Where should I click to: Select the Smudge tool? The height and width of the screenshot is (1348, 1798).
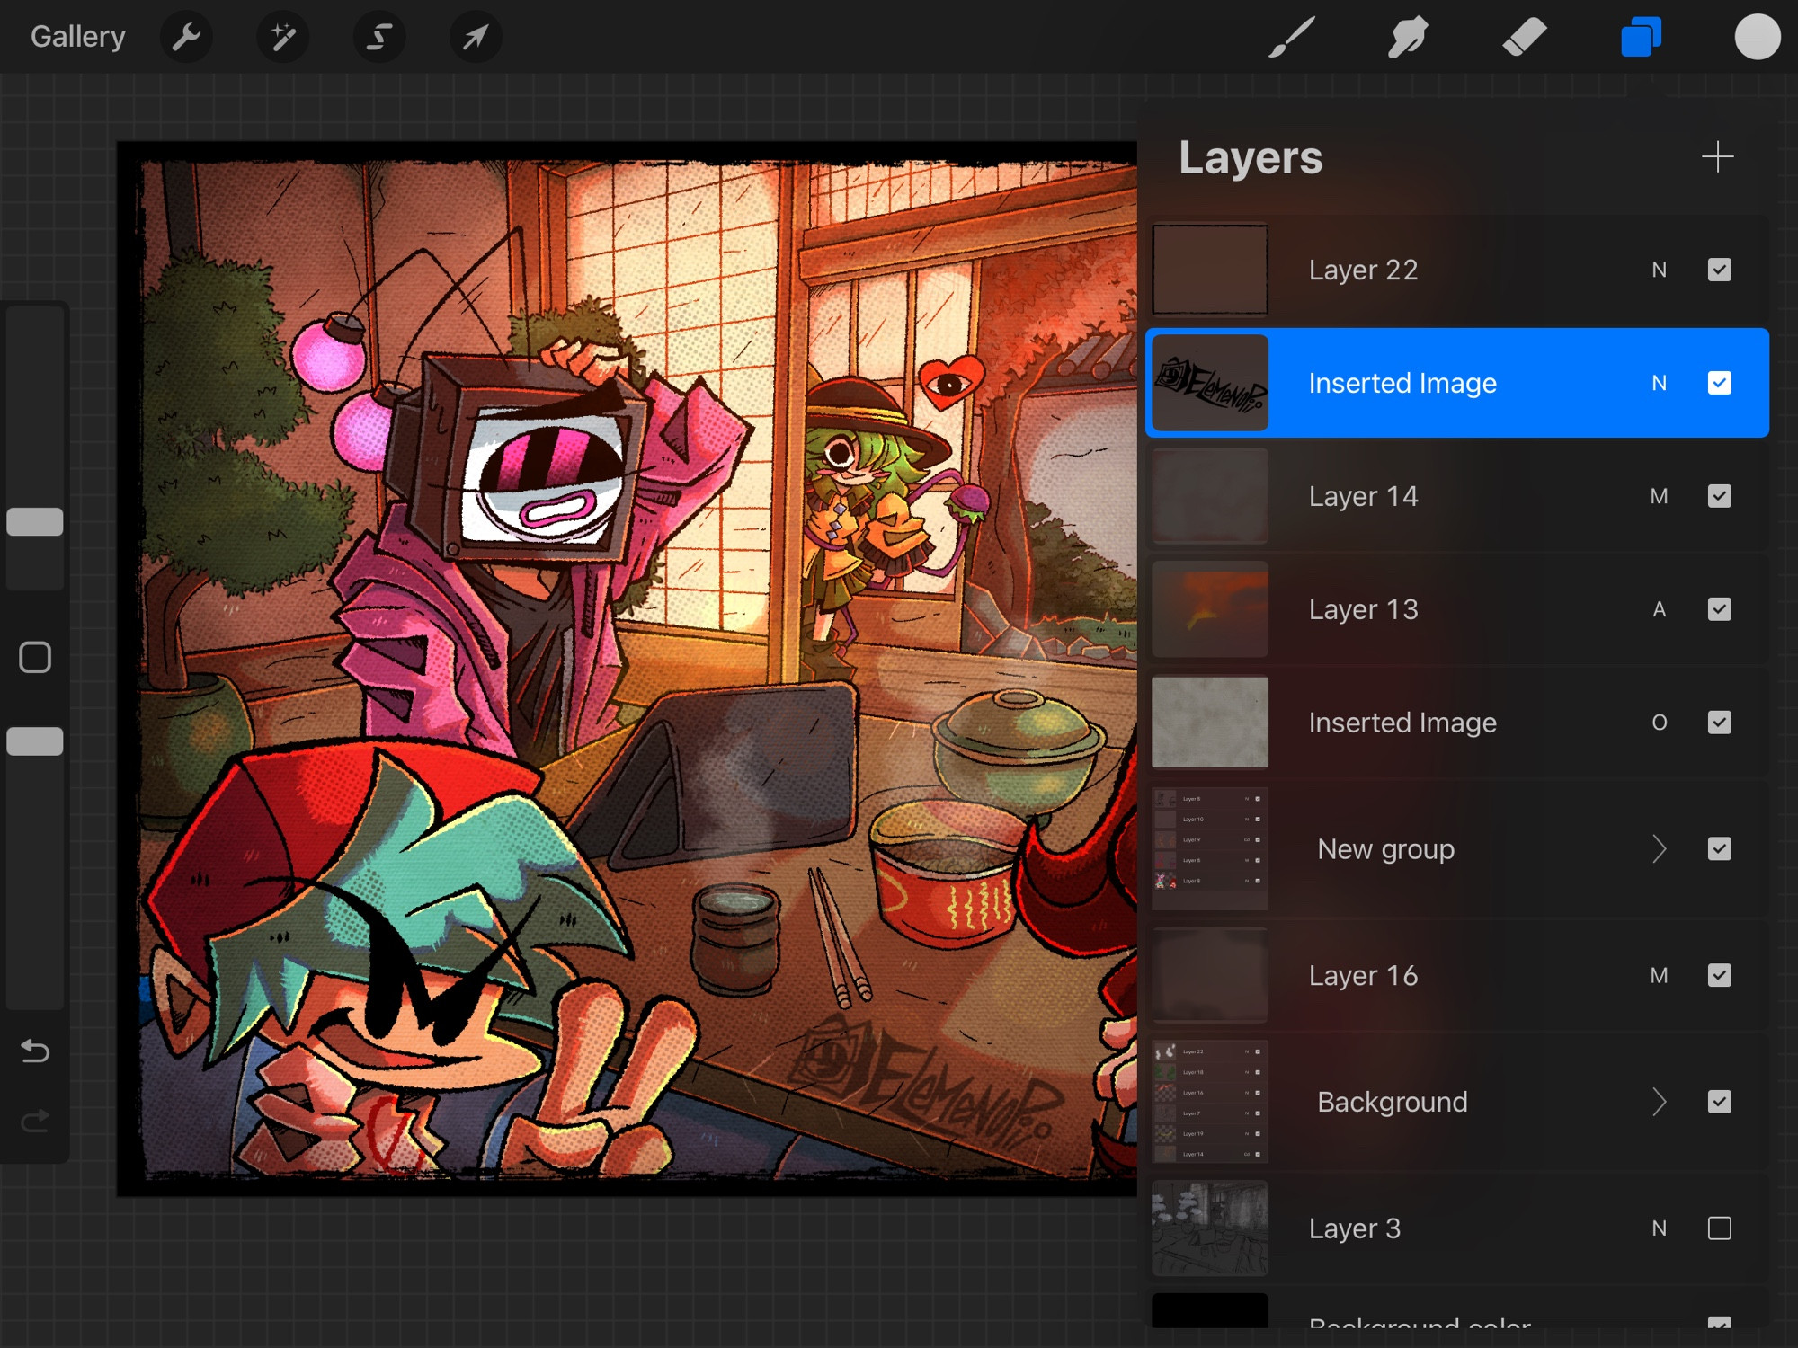tap(1408, 37)
